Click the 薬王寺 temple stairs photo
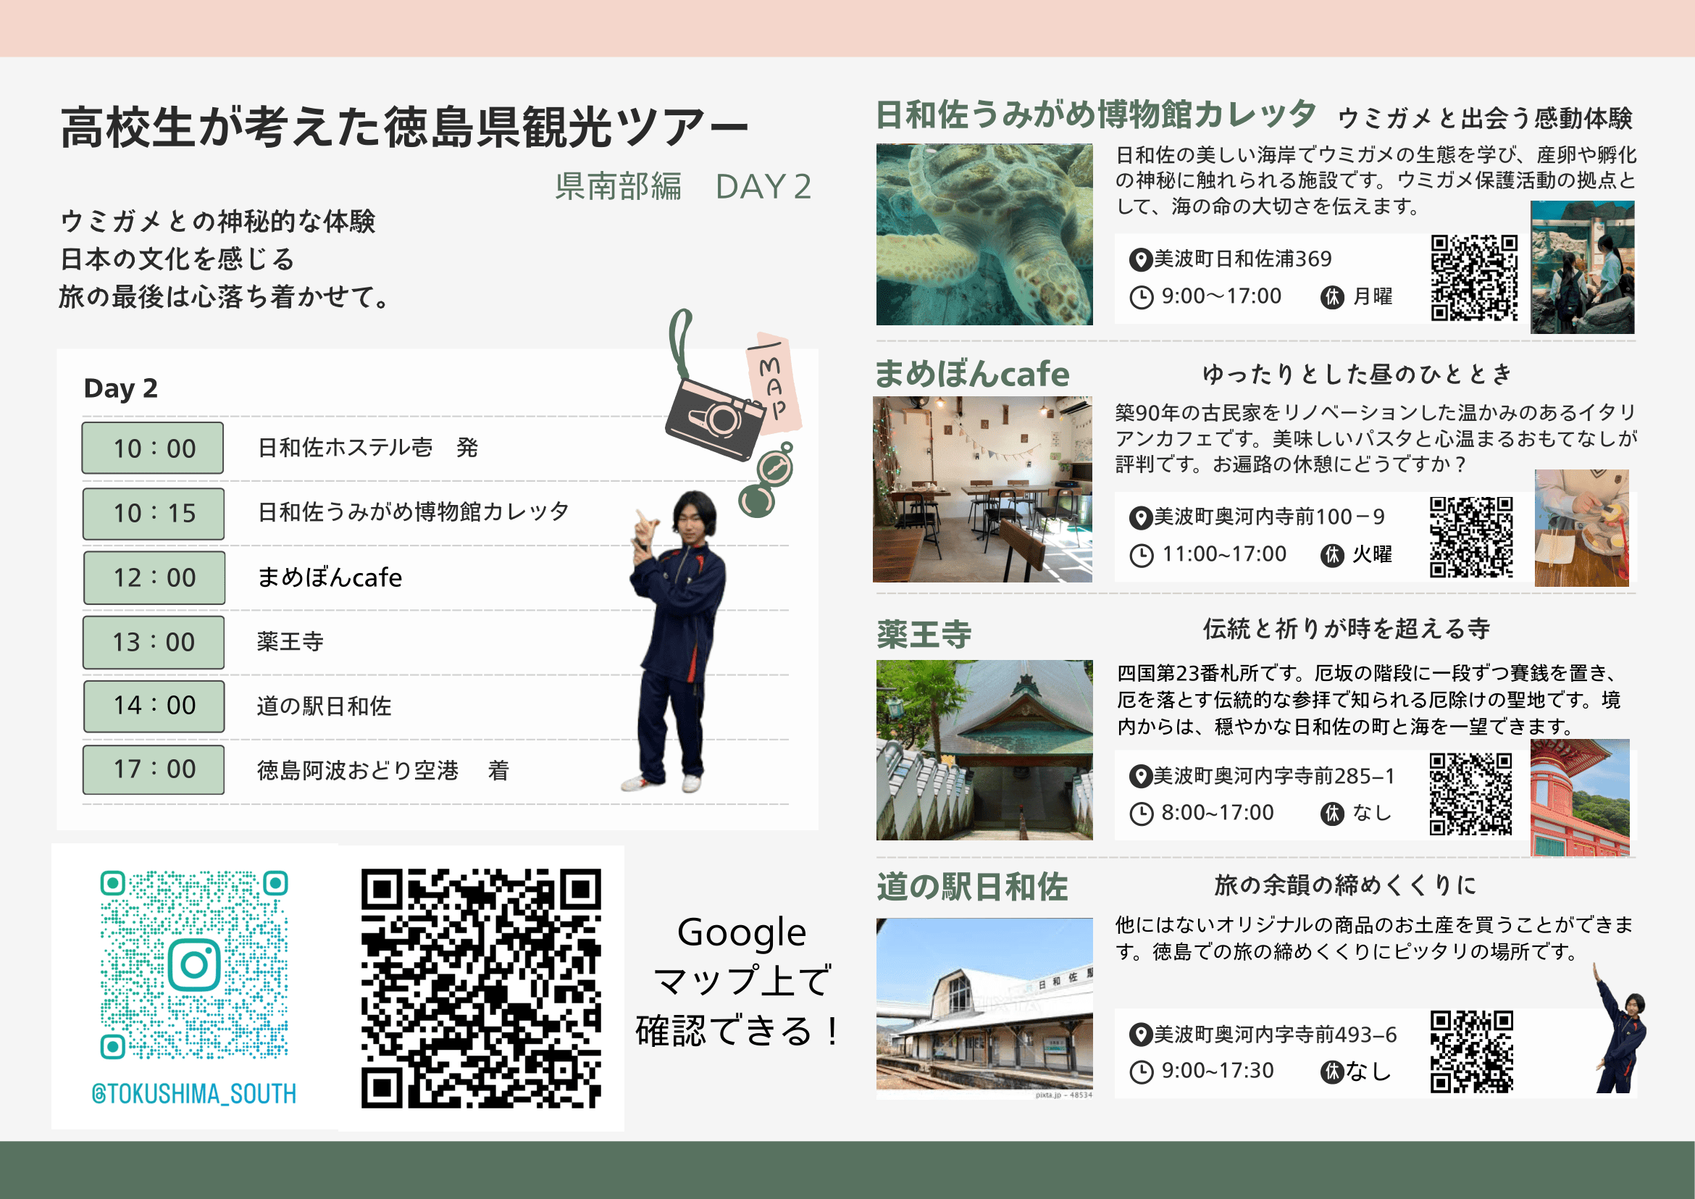The width and height of the screenshot is (1695, 1199). click(x=984, y=749)
